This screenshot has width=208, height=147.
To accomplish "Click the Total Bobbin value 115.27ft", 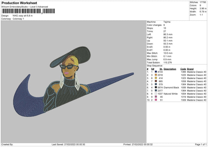I will click(168, 62).
